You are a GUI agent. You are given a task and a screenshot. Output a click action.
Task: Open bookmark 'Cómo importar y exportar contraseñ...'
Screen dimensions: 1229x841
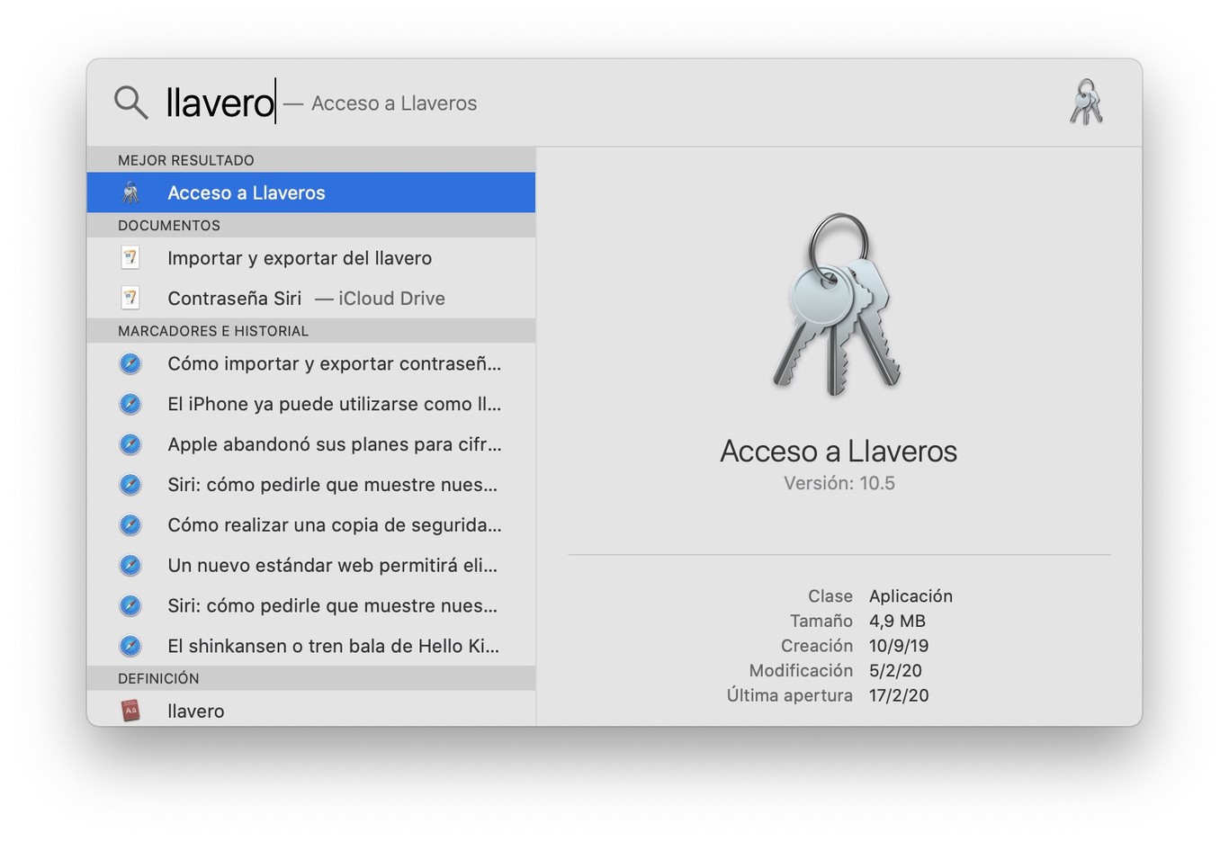tap(311, 363)
